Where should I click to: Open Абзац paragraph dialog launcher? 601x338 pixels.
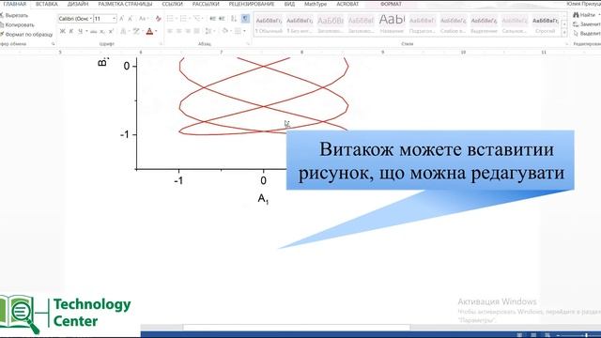tap(248, 44)
